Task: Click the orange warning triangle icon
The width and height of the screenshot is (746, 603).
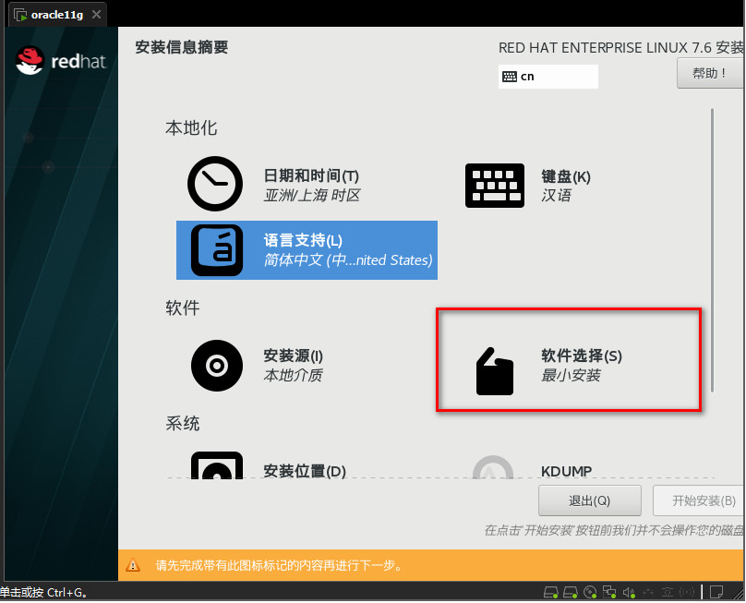Action: pyautogui.click(x=134, y=565)
